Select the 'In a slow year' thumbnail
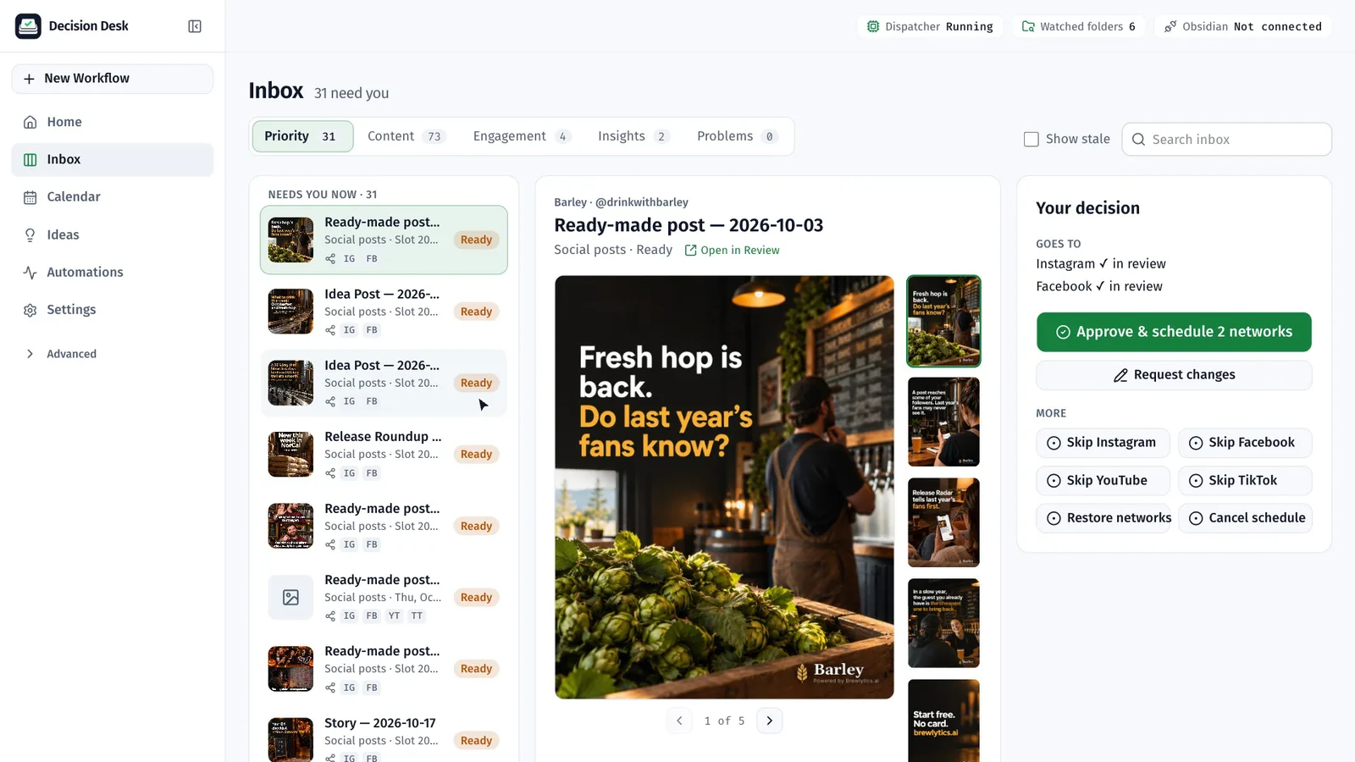Image resolution: width=1355 pixels, height=762 pixels. 943,623
